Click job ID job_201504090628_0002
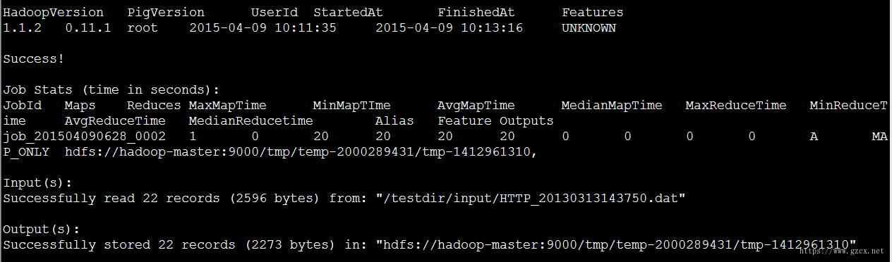 coord(85,137)
